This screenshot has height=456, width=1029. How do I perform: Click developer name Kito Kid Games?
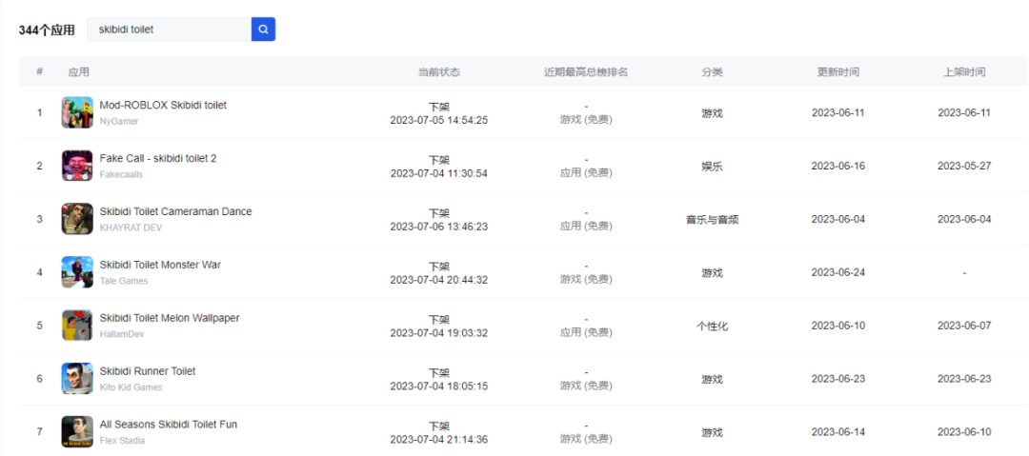(x=131, y=387)
